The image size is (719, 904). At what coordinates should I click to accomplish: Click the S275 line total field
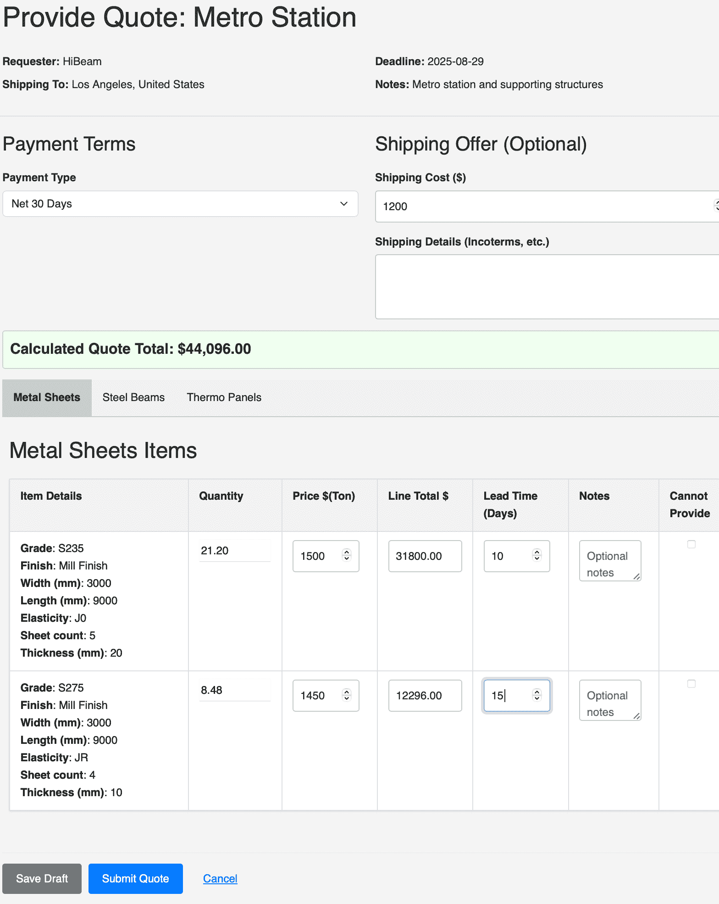[x=425, y=696]
